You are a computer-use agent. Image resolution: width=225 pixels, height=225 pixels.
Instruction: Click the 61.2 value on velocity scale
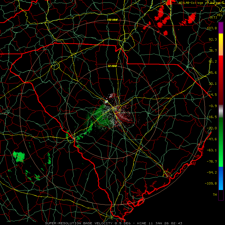click(213, 61)
